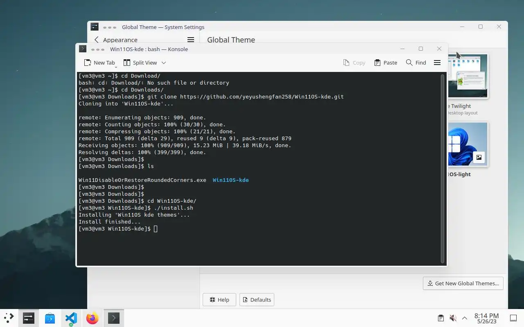Open System Settings sidebar hamburger menu
Viewport: 524px width, 327px height.
click(191, 40)
